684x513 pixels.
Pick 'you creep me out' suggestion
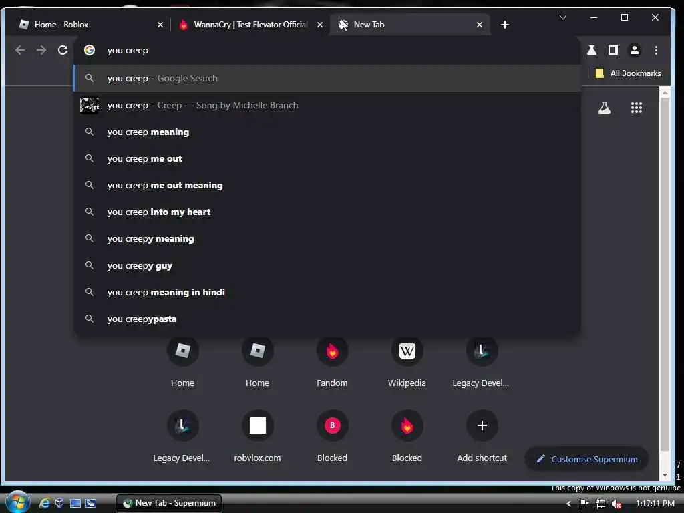327,158
